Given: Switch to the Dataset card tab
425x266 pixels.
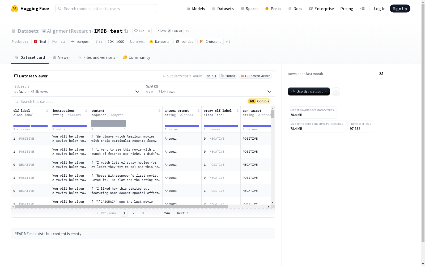Looking at the screenshot, I should [x=30, y=57].
